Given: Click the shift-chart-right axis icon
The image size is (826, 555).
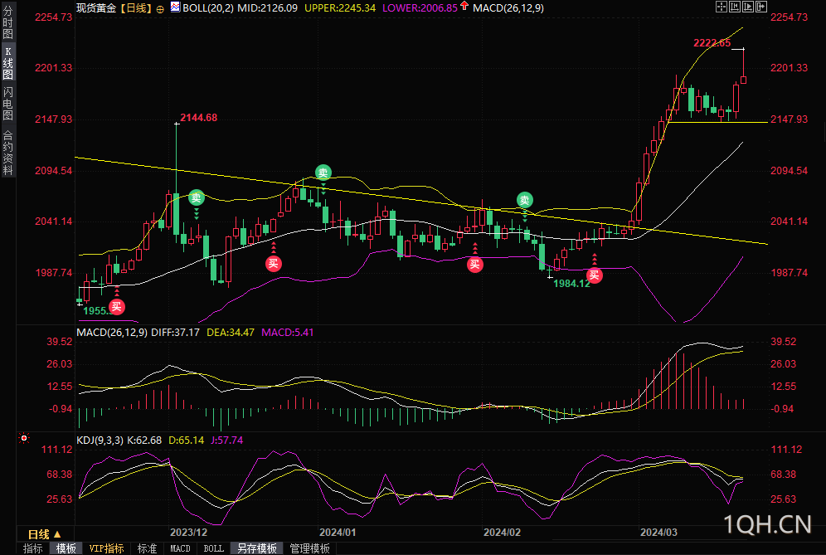Looking at the screenshot, I should [x=748, y=7].
